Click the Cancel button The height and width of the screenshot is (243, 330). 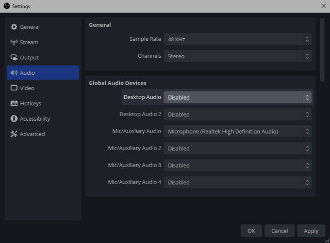pyautogui.click(x=279, y=231)
